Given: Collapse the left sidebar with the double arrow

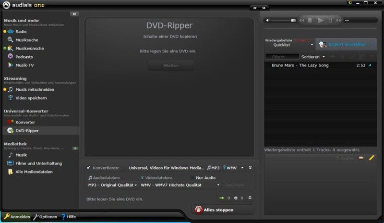Looking at the screenshot, I should pos(74,14).
